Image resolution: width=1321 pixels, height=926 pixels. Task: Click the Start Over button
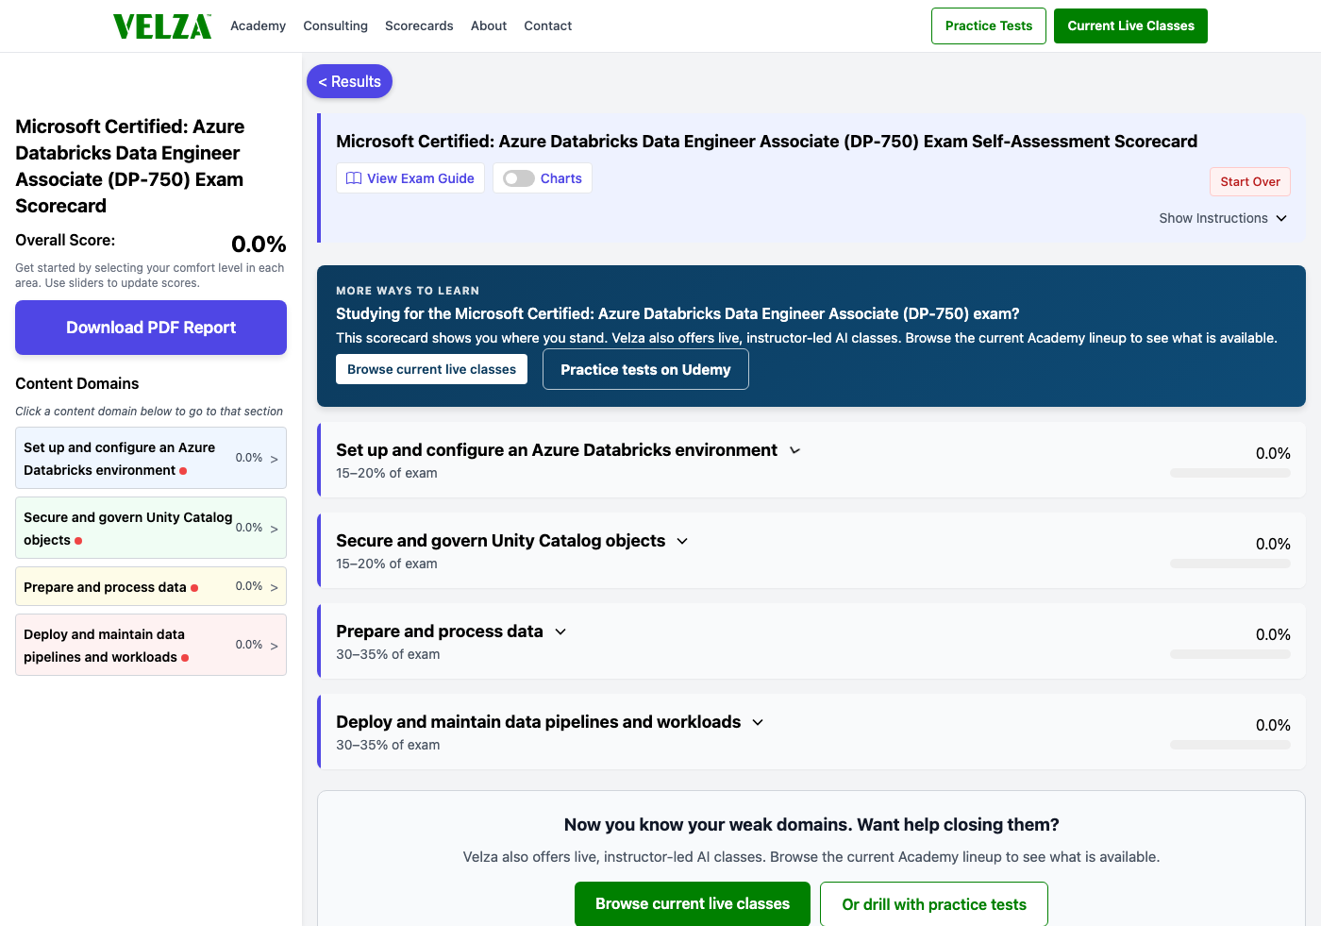point(1250,181)
